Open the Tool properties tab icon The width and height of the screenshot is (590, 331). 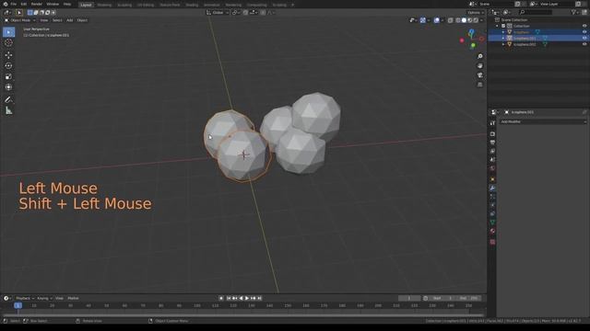point(492,123)
